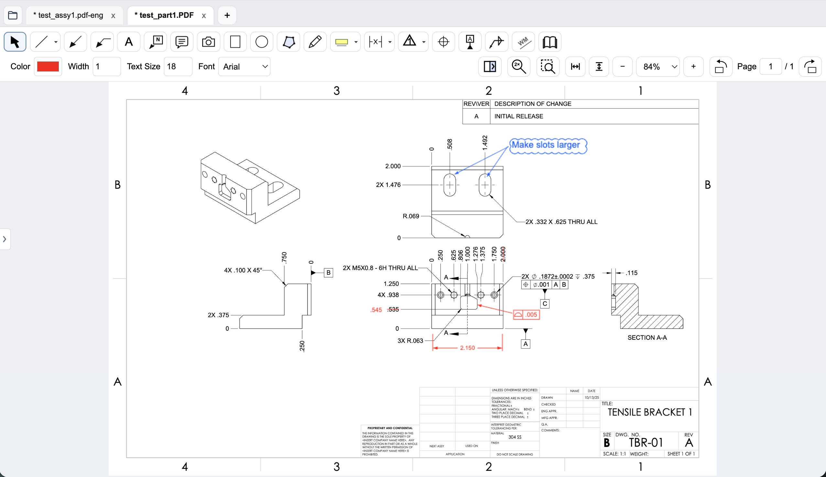Select the polygon shape tool
826x477 pixels.
(288, 42)
